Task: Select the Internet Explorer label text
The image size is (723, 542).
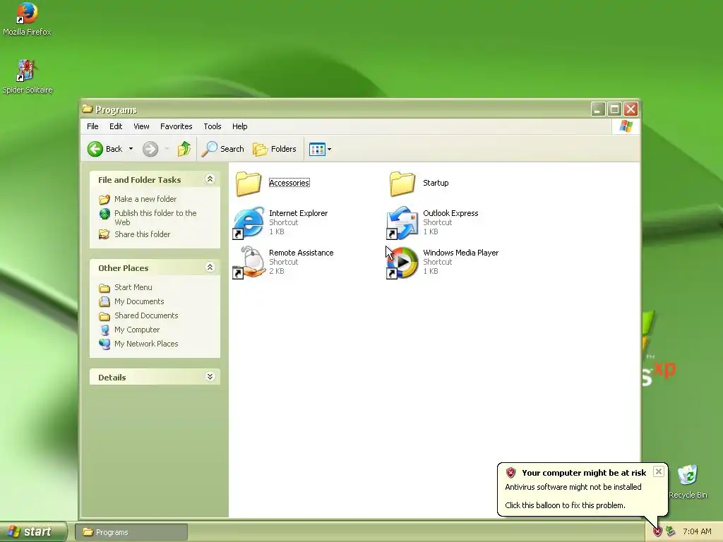Action: [x=299, y=213]
